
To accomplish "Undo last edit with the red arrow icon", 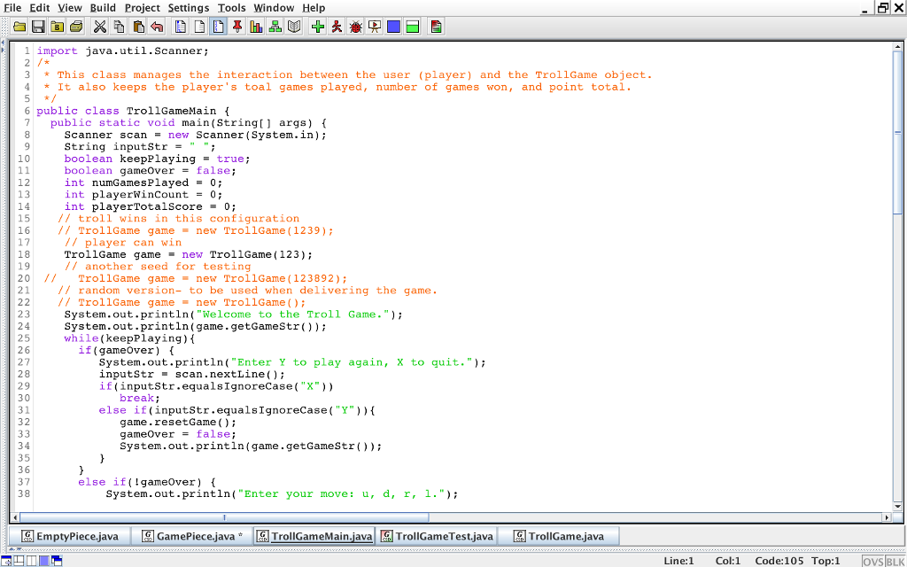I will (156, 26).
